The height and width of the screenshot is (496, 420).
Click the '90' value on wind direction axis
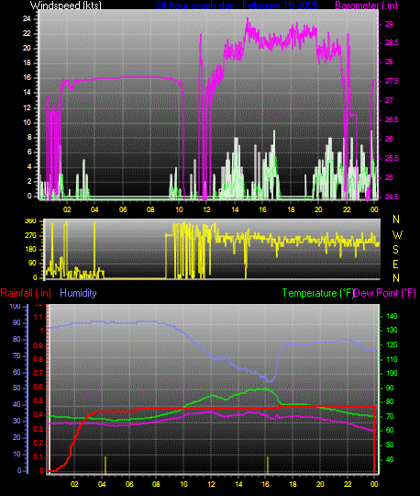click(33, 264)
